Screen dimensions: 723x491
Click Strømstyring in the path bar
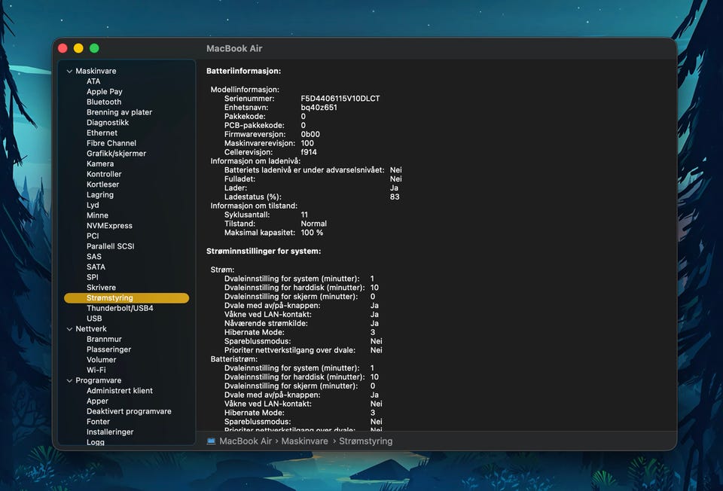tap(366, 441)
